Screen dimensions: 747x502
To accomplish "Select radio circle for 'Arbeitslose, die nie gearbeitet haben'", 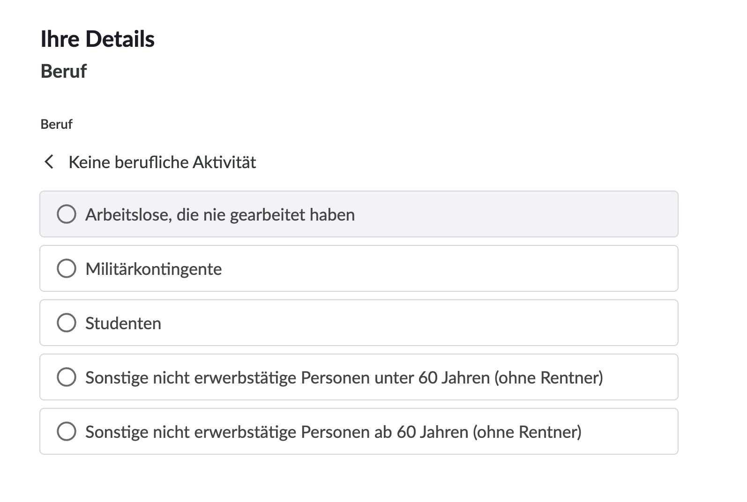I will pos(67,214).
